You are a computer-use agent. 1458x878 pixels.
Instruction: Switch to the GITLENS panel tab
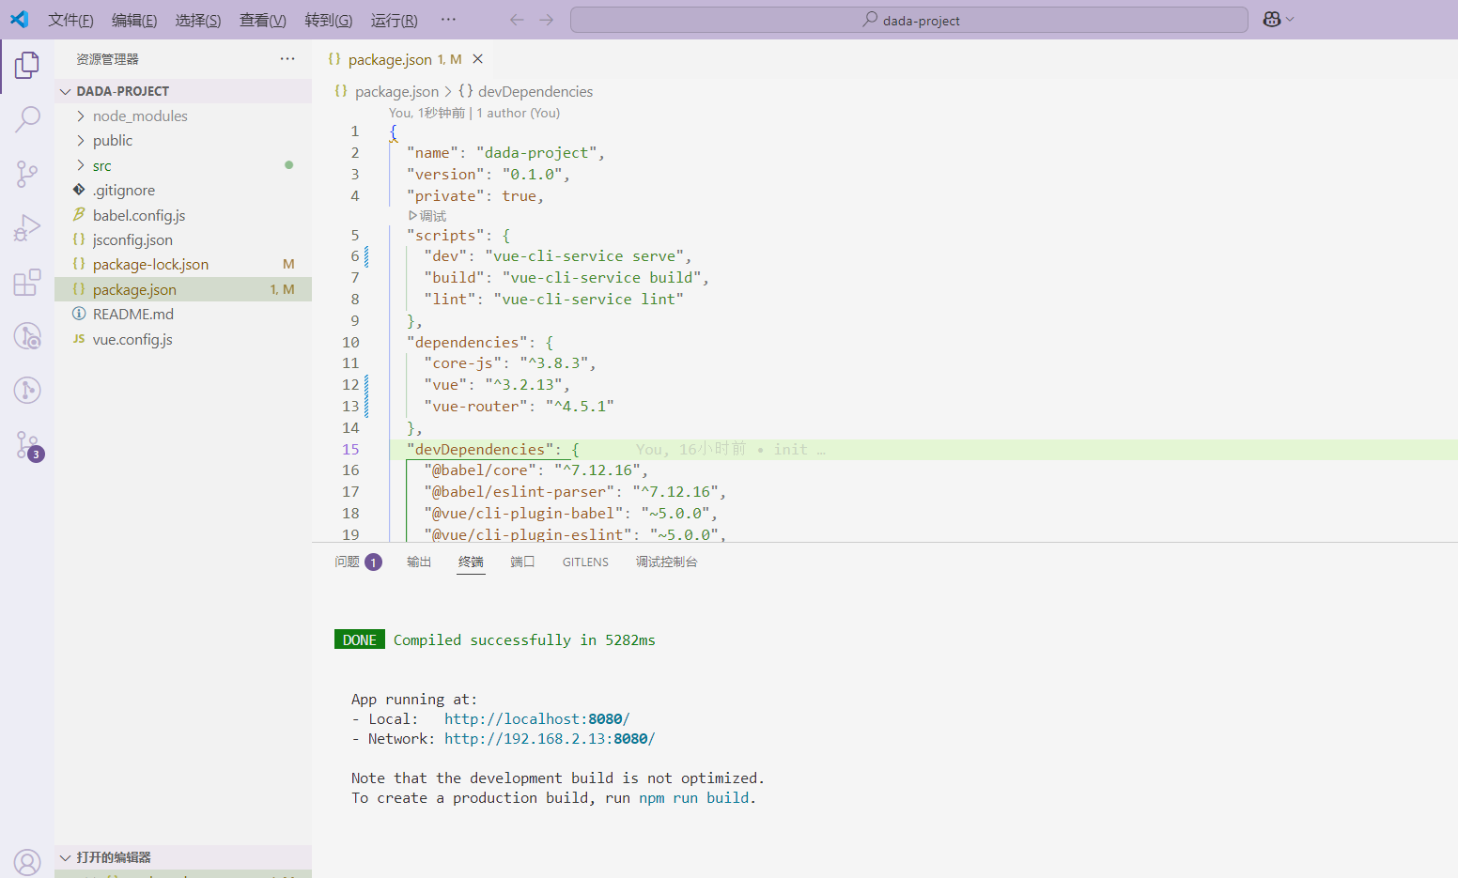click(585, 562)
